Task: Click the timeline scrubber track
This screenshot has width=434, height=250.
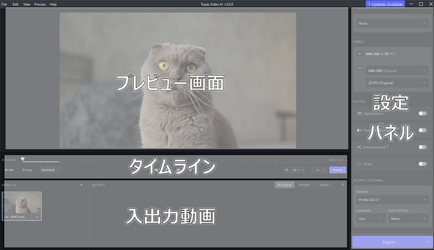Action: [x=173, y=161]
